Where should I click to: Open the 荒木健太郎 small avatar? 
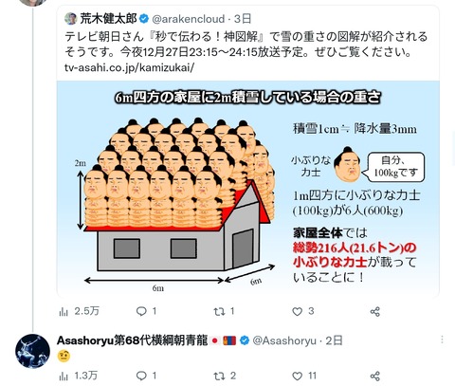[x=71, y=19]
